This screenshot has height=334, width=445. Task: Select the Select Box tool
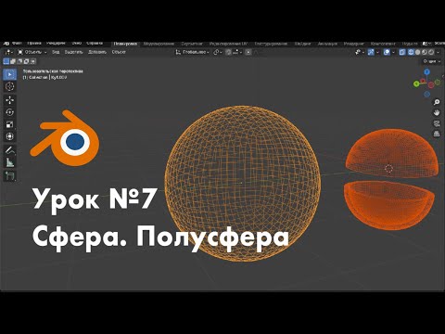click(9, 74)
